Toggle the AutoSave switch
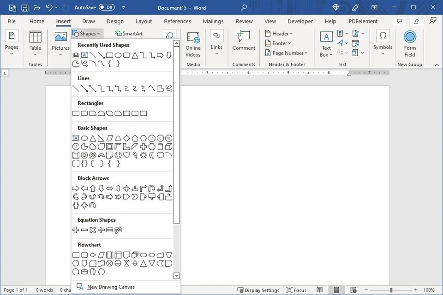This screenshot has width=443, height=295. (107, 7)
